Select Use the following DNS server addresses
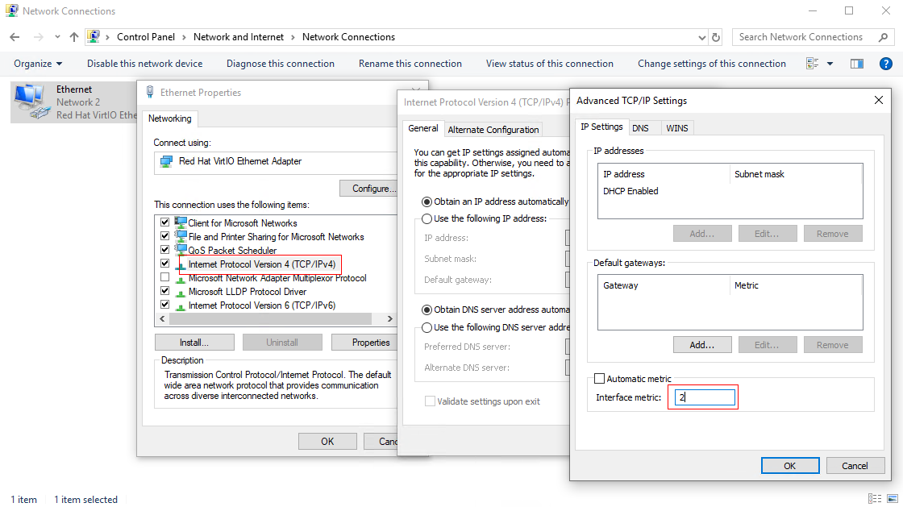903x507 pixels. tap(427, 327)
